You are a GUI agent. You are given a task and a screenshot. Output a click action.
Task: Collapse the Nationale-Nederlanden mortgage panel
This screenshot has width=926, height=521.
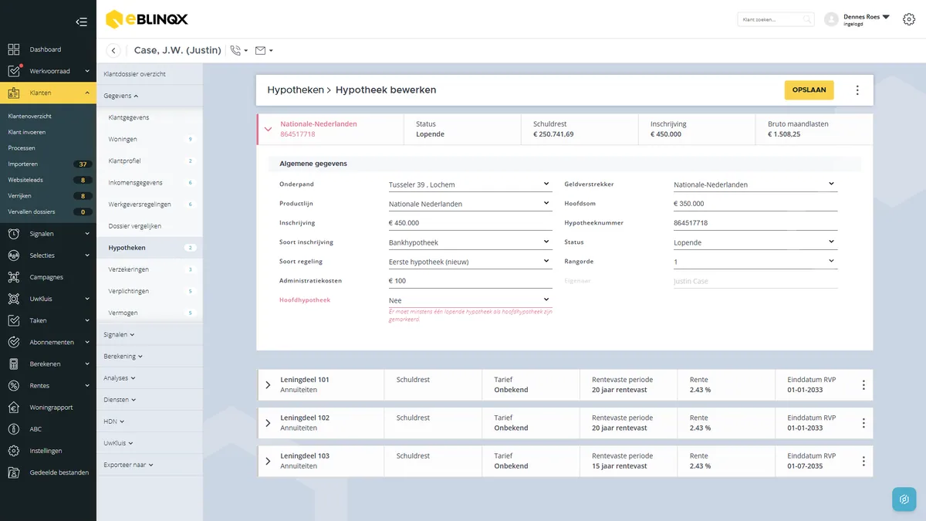(268, 129)
